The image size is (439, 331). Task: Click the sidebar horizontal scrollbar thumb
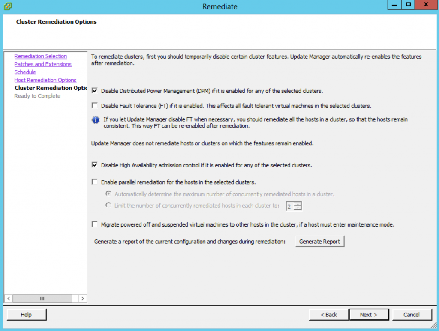(42, 298)
